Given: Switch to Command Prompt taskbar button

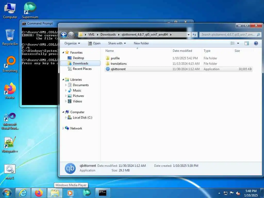Looking at the screenshot, I should click(x=103, y=193).
